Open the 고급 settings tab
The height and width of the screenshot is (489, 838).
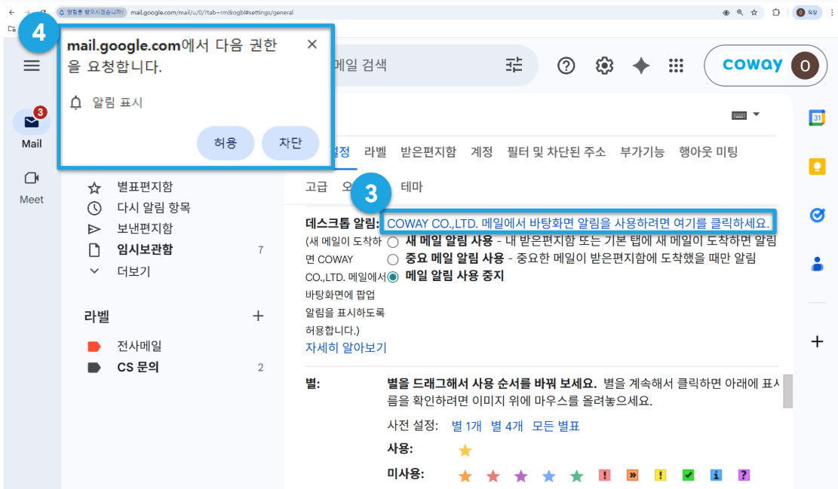coord(316,187)
